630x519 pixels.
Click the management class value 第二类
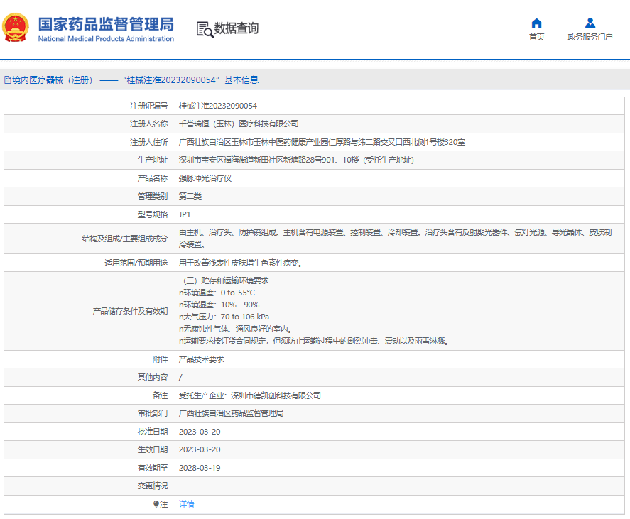tap(190, 196)
